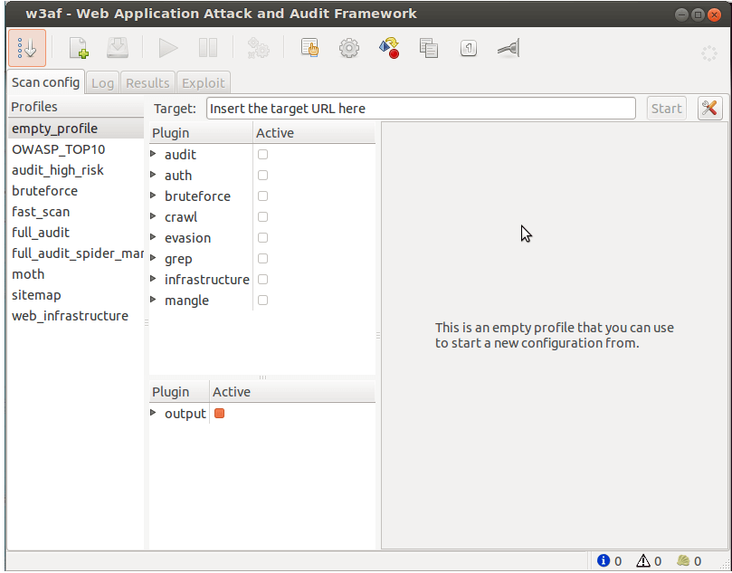Click the Save profile toolbar icon

(x=118, y=48)
